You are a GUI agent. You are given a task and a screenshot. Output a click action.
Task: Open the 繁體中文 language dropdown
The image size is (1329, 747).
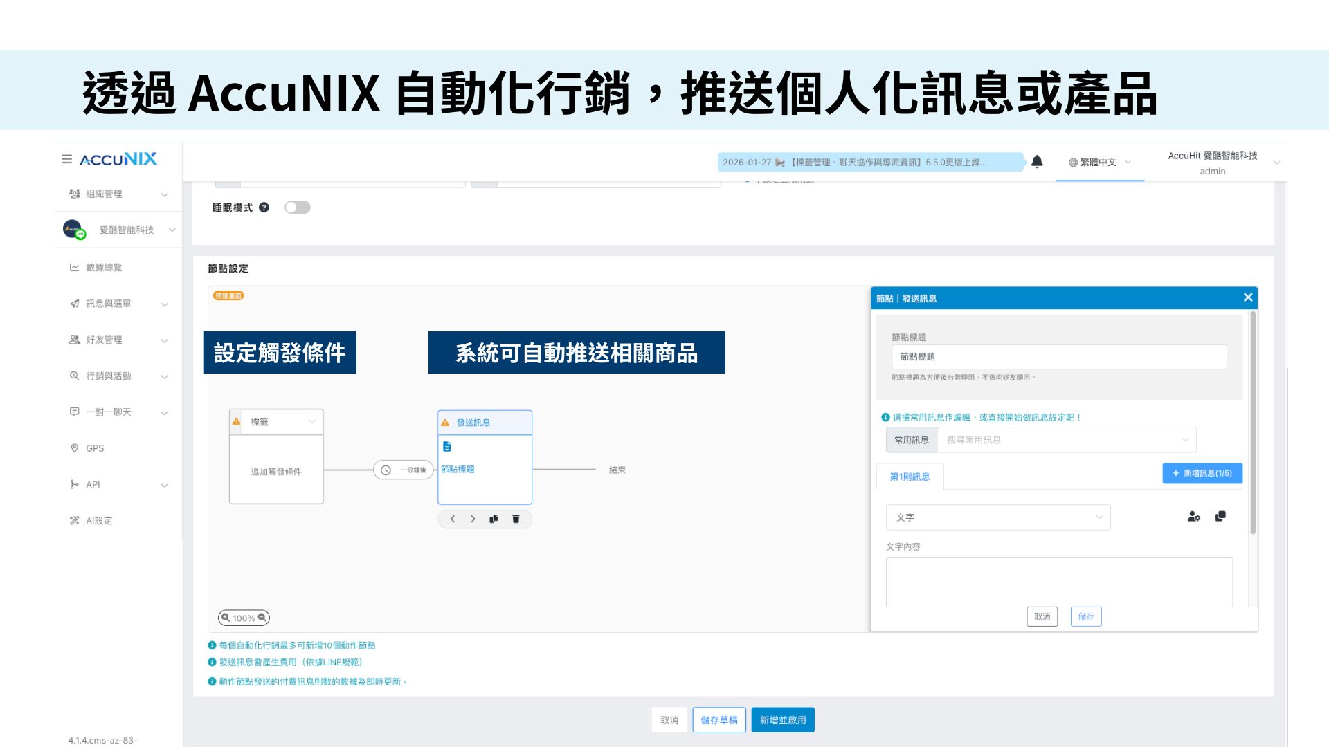[1099, 163]
